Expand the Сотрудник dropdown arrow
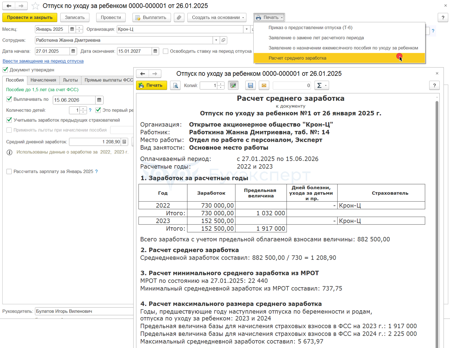 coord(216,40)
